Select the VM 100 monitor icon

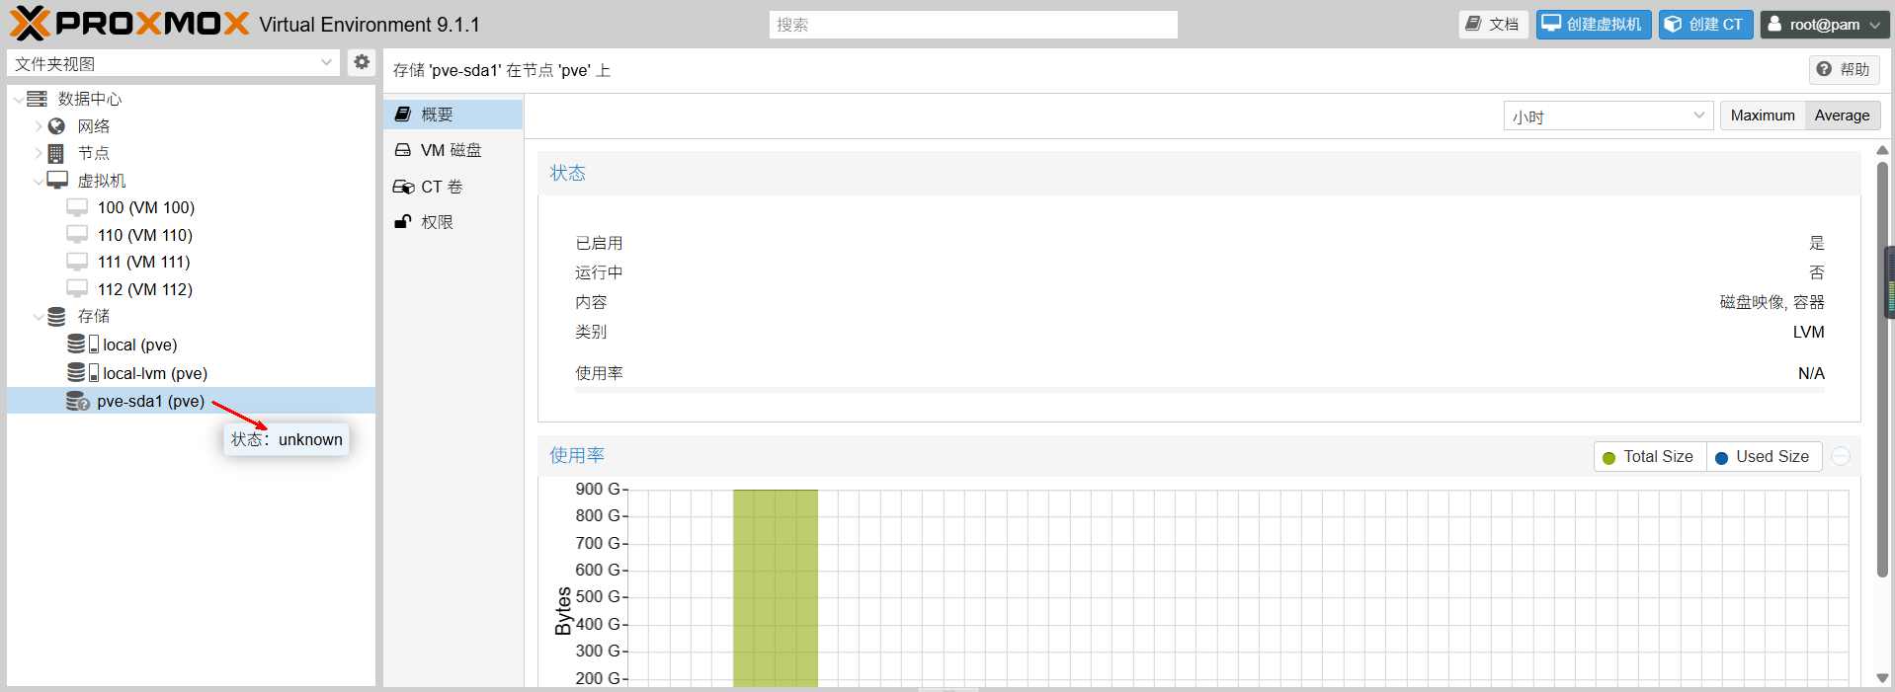point(77,207)
